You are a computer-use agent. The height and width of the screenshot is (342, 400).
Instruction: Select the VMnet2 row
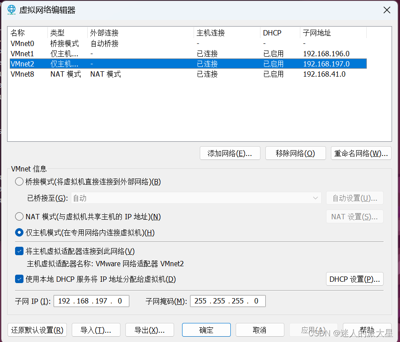pos(188,64)
